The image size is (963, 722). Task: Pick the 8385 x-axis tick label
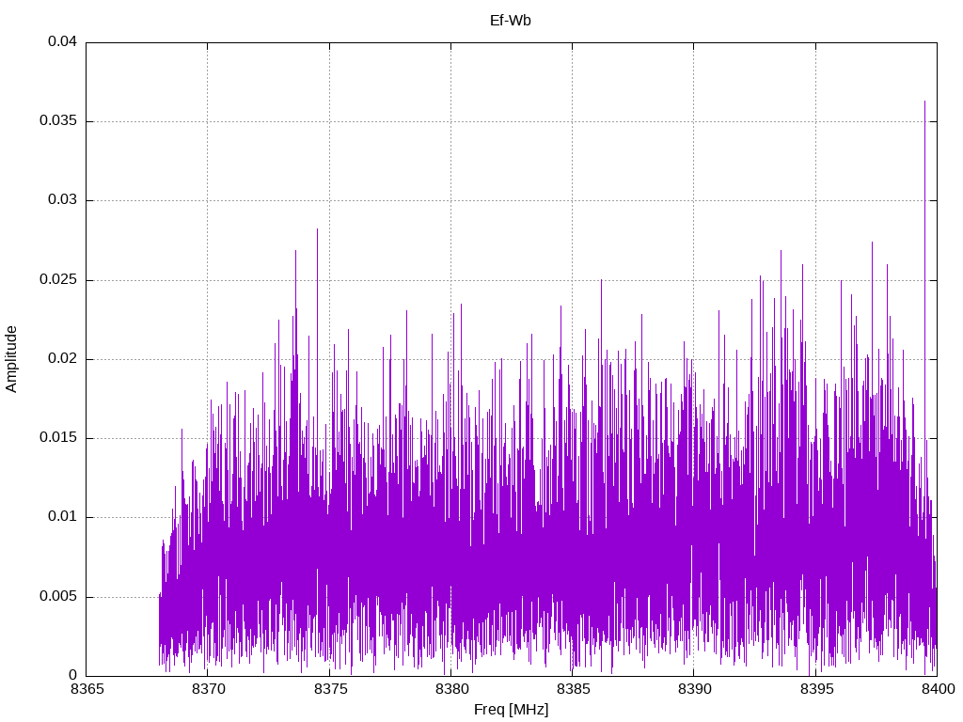572,690
